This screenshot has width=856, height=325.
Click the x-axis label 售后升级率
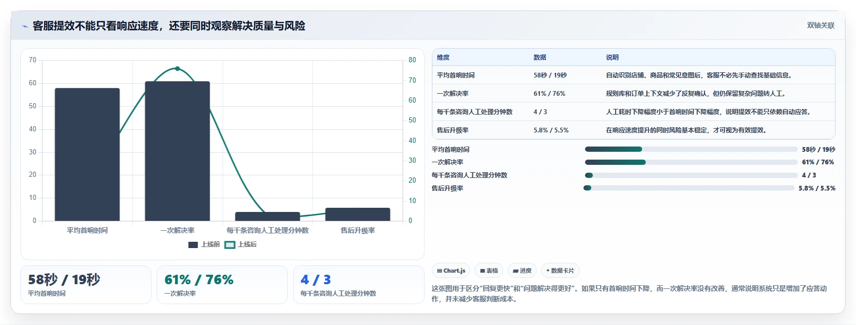[357, 230]
